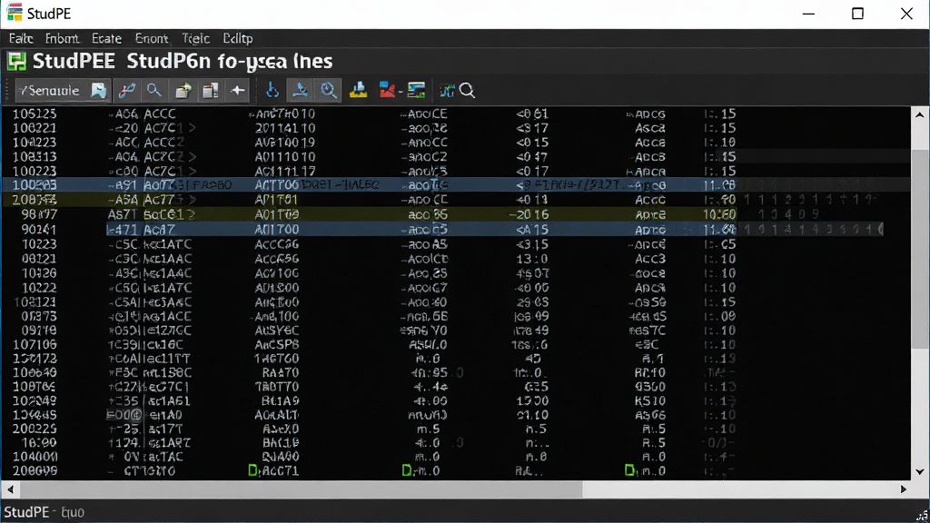Open the Enont menu
The width and height of the screenshot is (930, 523).
[152, 38]
